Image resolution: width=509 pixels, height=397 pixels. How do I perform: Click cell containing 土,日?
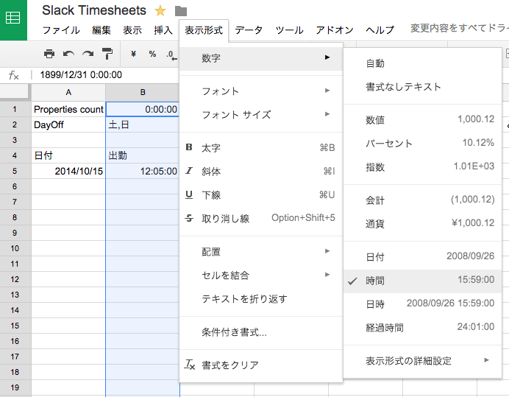[x=143, y=125]
